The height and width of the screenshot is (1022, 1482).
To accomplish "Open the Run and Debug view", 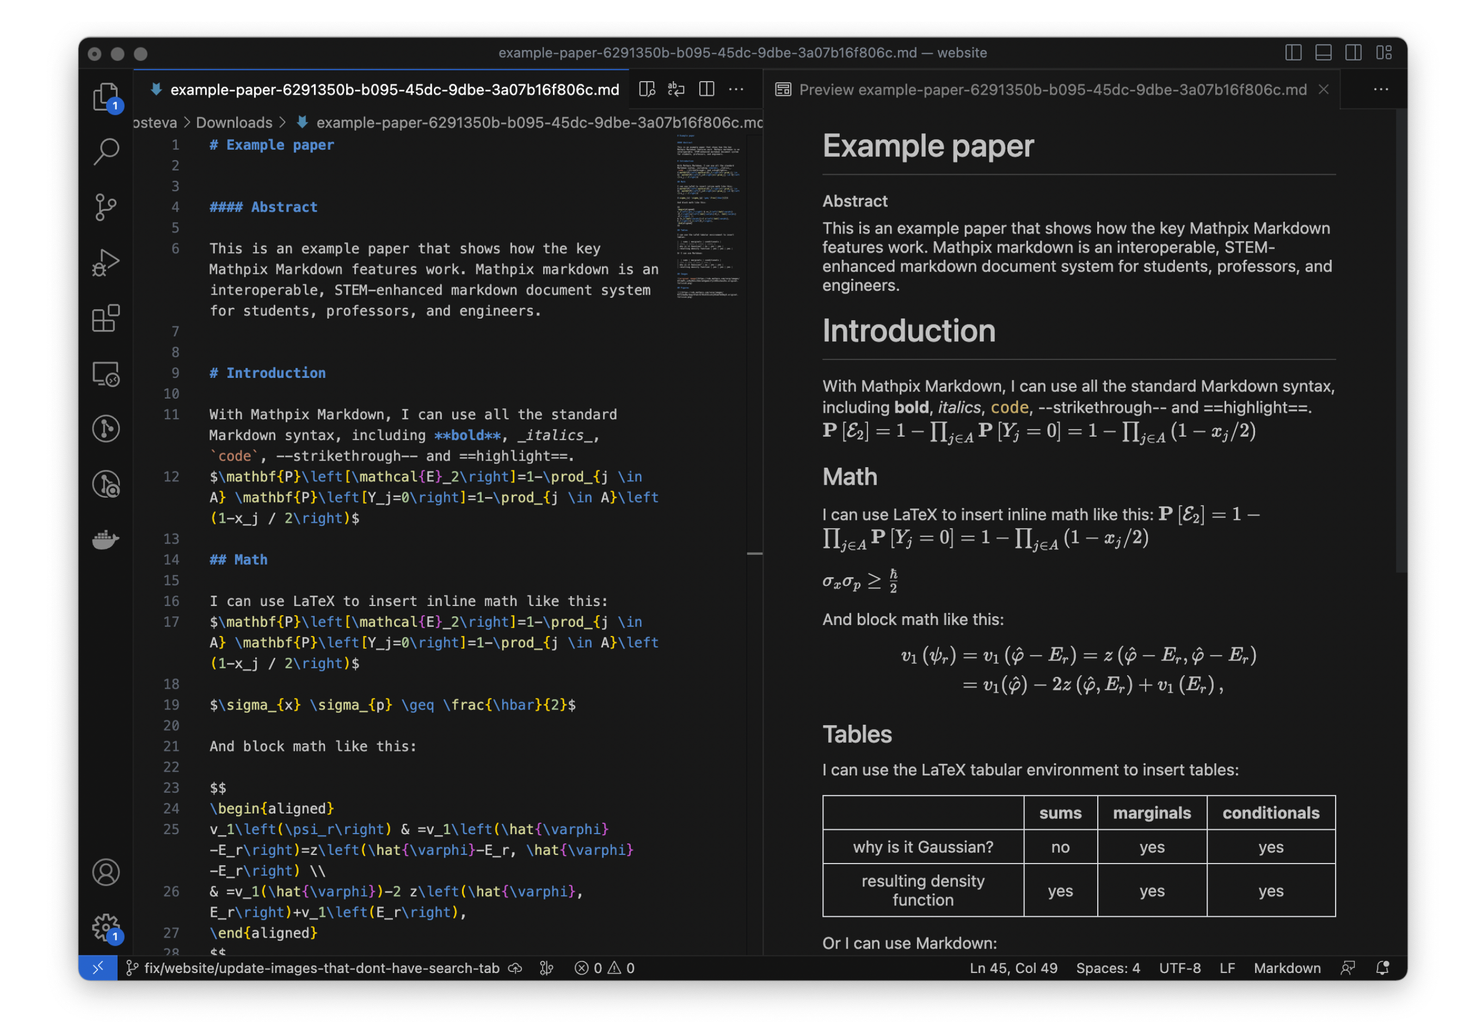I will [x=107, y=261].
